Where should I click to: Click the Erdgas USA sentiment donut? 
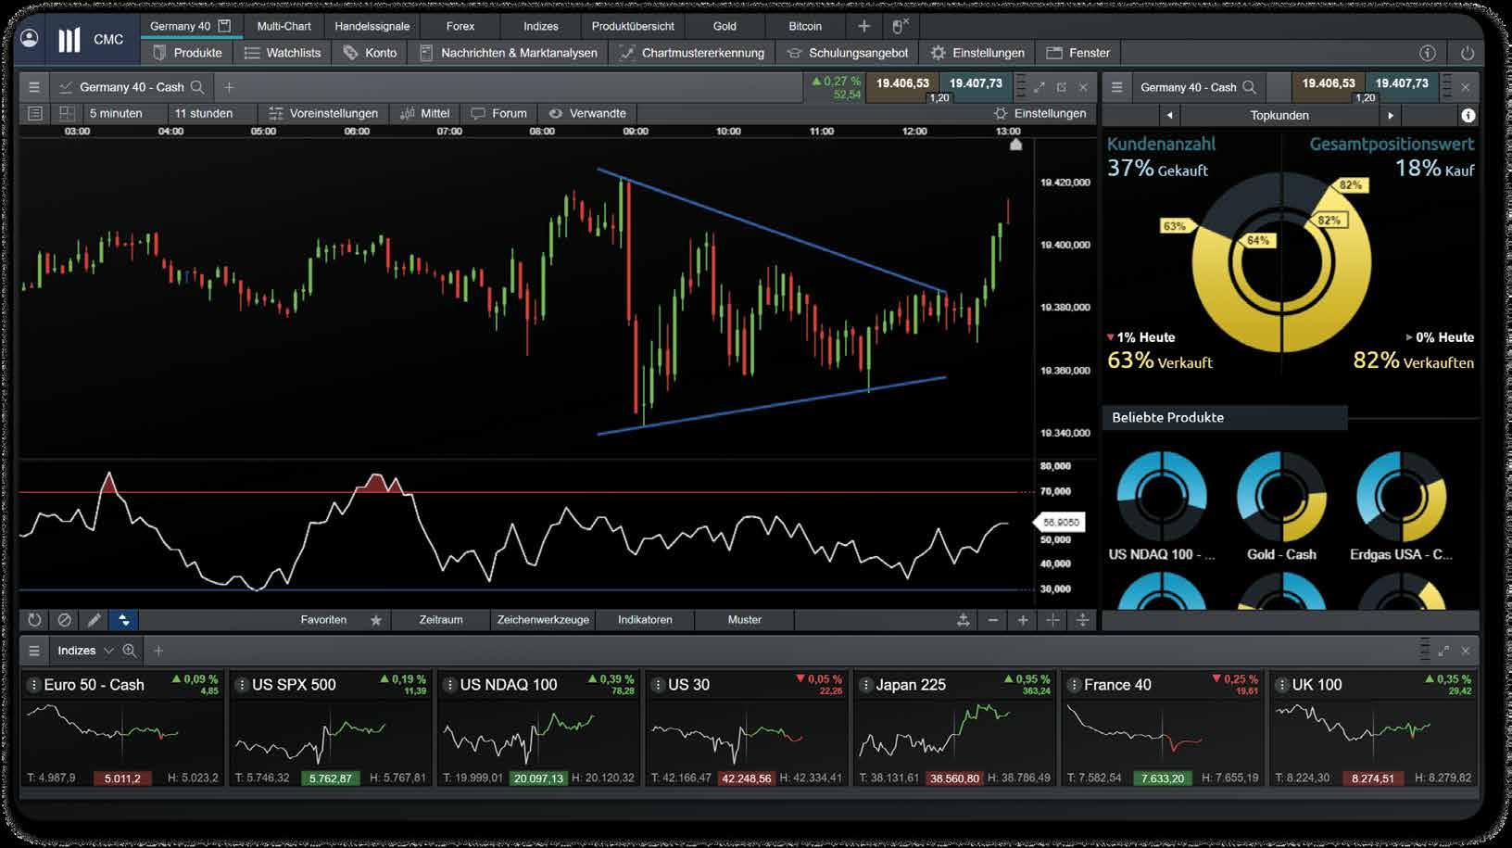1401,496
